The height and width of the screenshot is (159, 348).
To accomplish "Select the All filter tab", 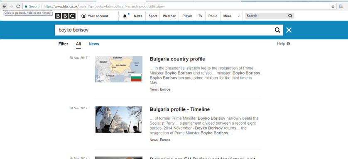I will coord(78,44).
